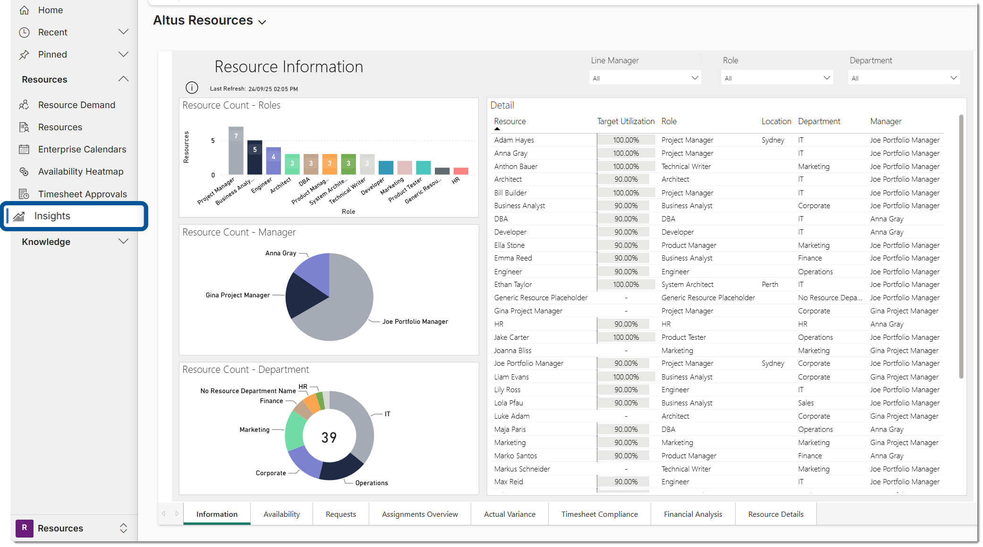Switch to the Availability tab
Screen dimensions: 983x547
pyautogui.click(x=281, y=514)
